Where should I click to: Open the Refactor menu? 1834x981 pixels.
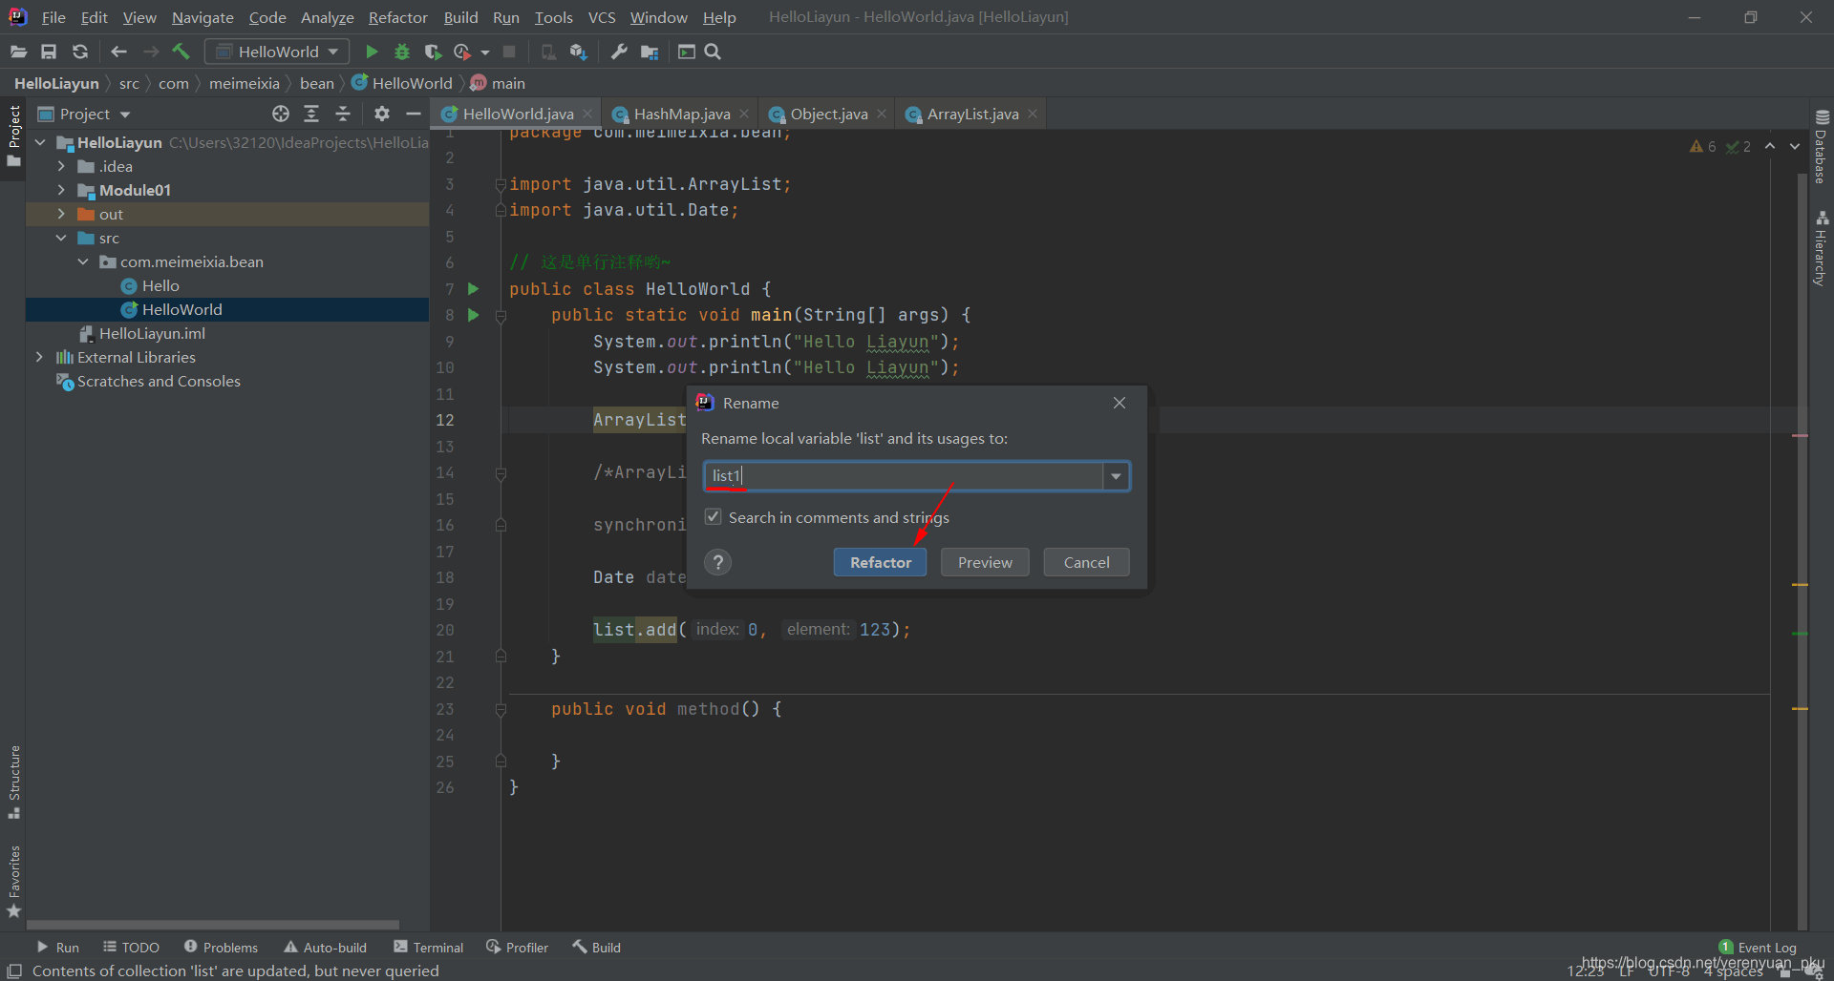point(397,17)
